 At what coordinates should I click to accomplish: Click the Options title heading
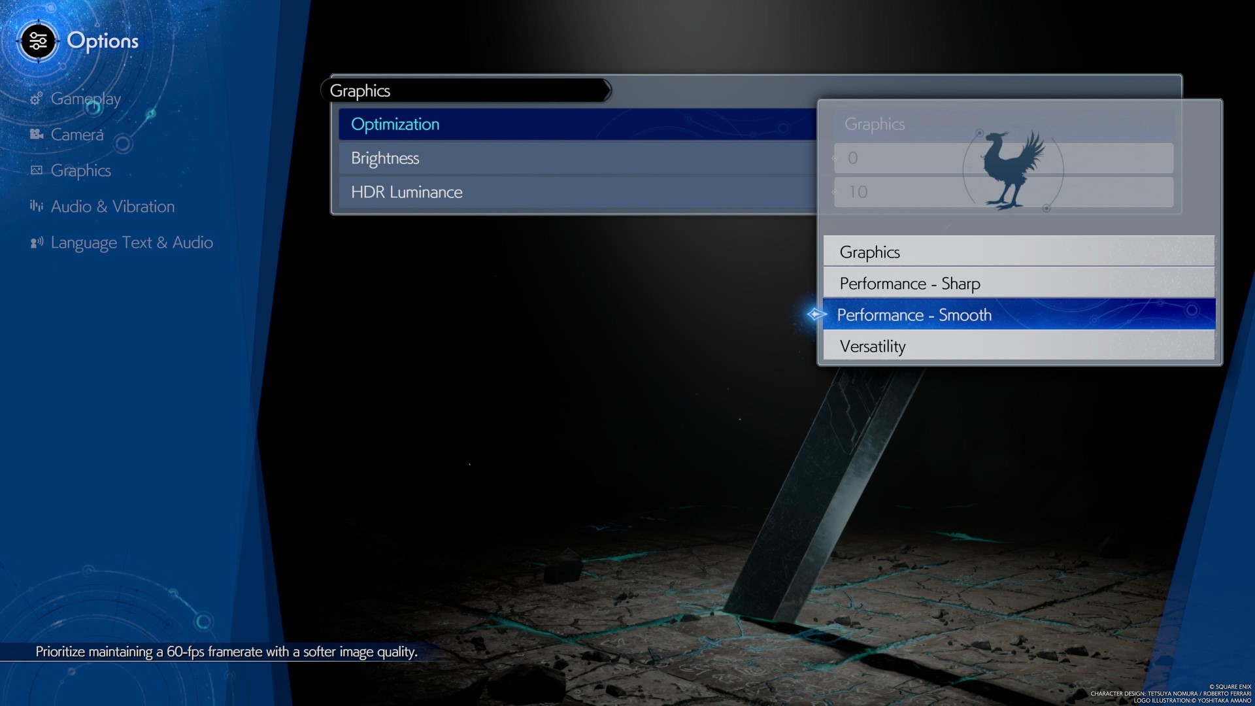click(103, 41)
